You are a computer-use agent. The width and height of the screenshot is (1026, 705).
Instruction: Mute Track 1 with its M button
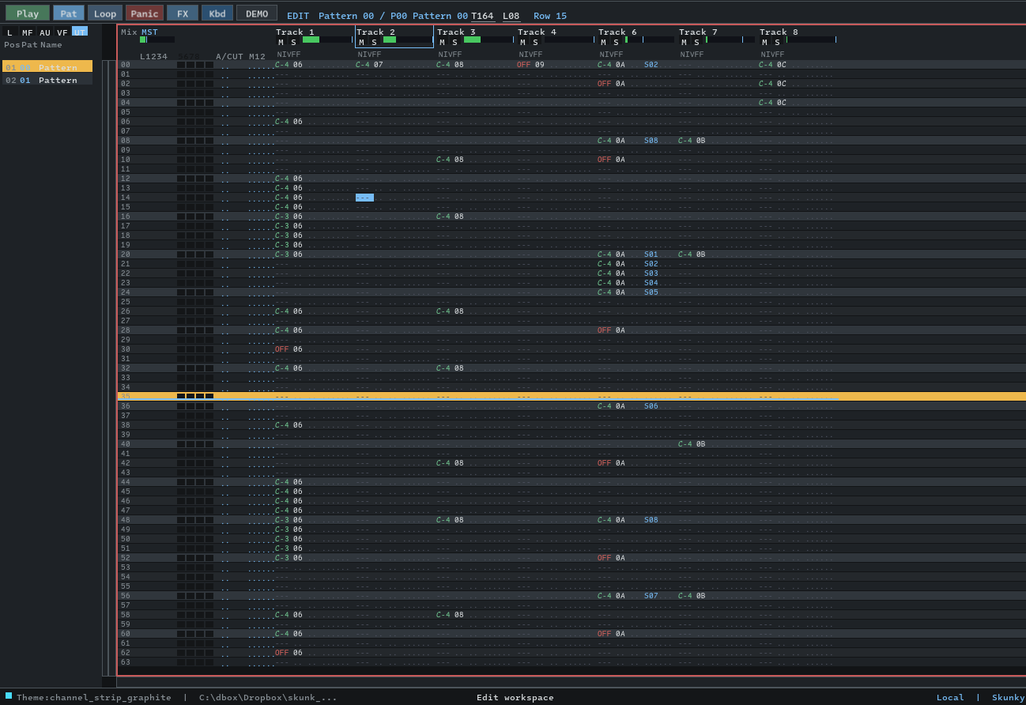click(281, 42)
